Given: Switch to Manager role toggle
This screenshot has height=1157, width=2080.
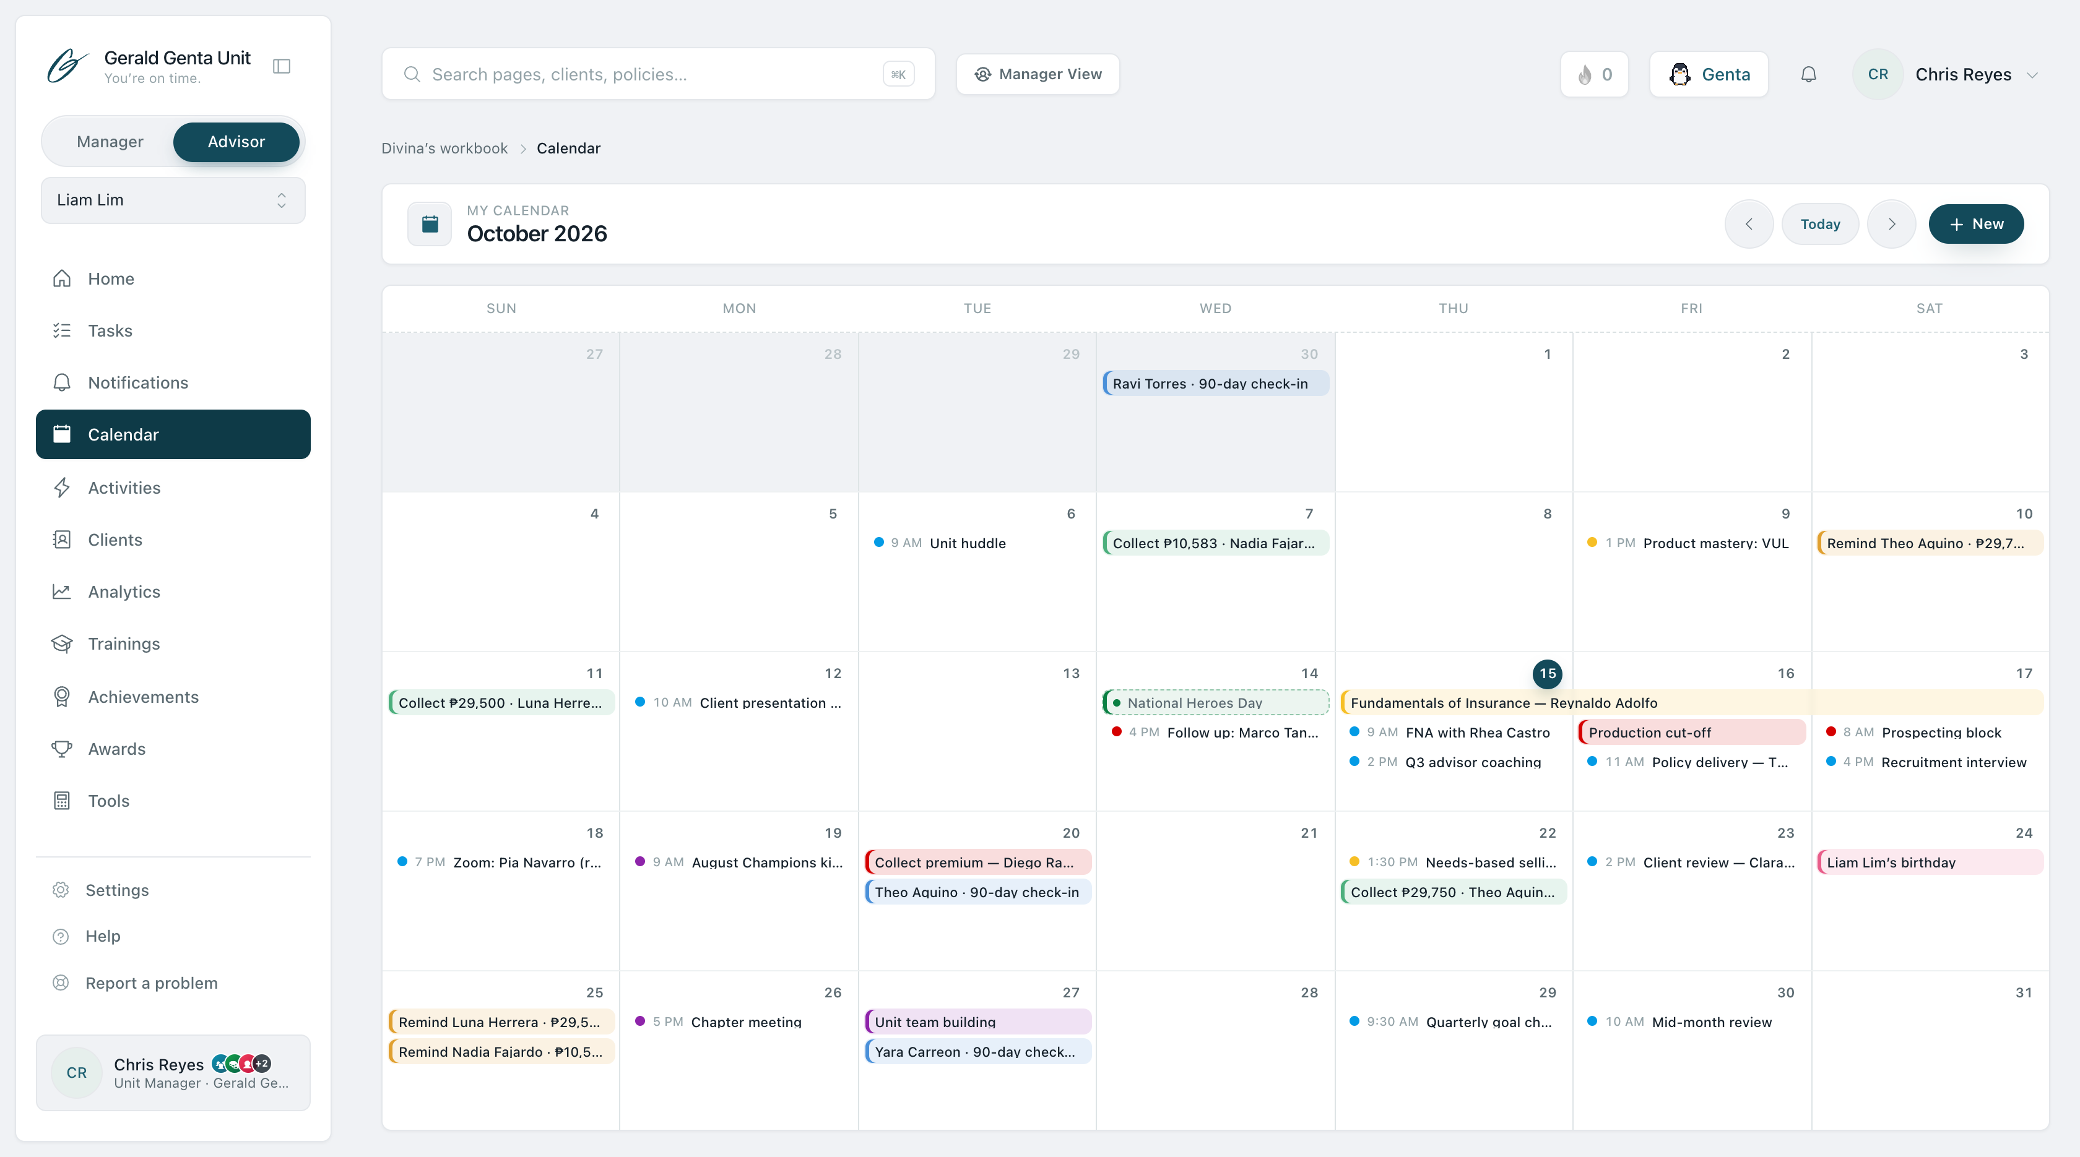Looking at the screenshot, I should pos(110,142).
